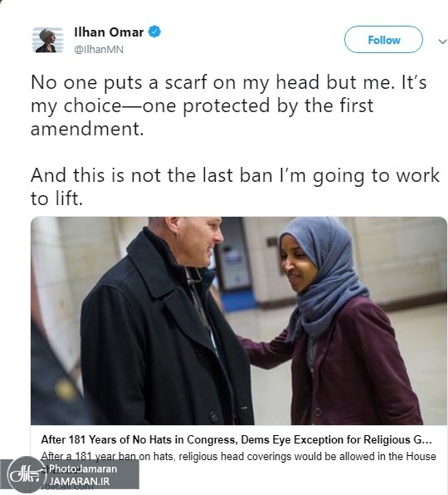This screenshot has height=495, width=448.
Task: Expand the tweet options chevron
Action: point(442,41)
